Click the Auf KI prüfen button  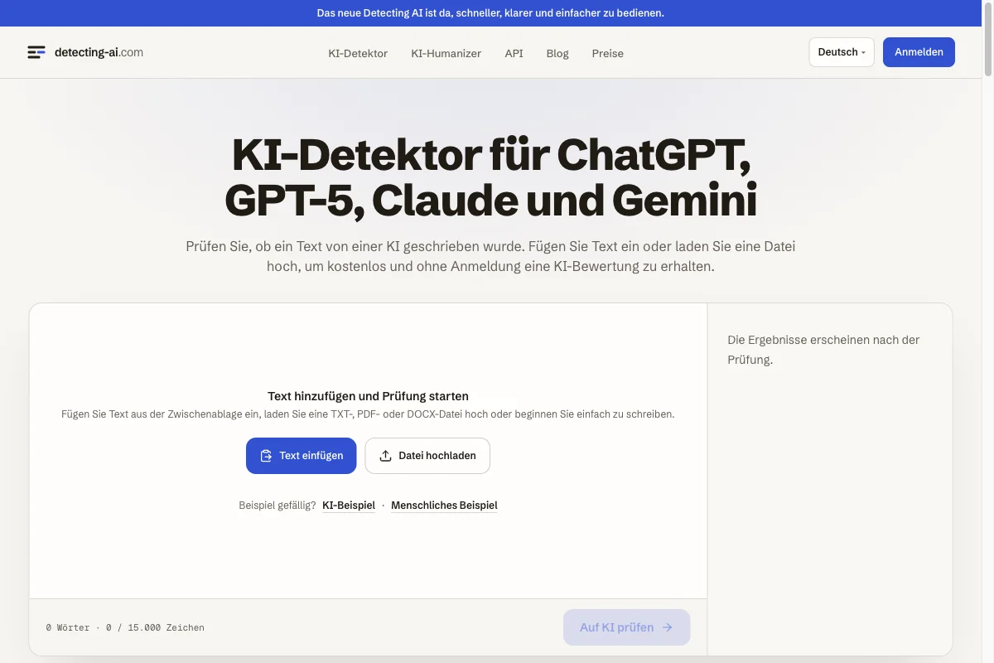(x=626, y=627)
